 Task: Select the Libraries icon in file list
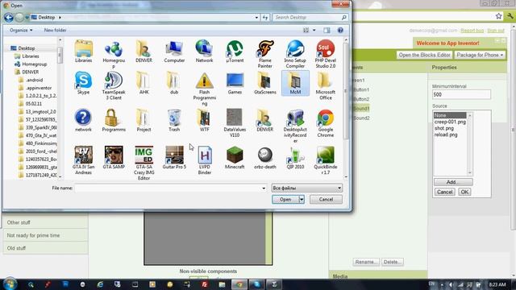[83, 52]
